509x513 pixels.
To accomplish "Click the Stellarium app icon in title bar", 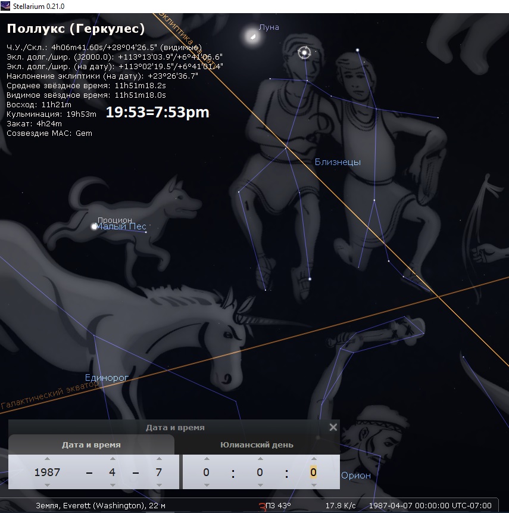I will pyautogui.click(x=5, y=6).
